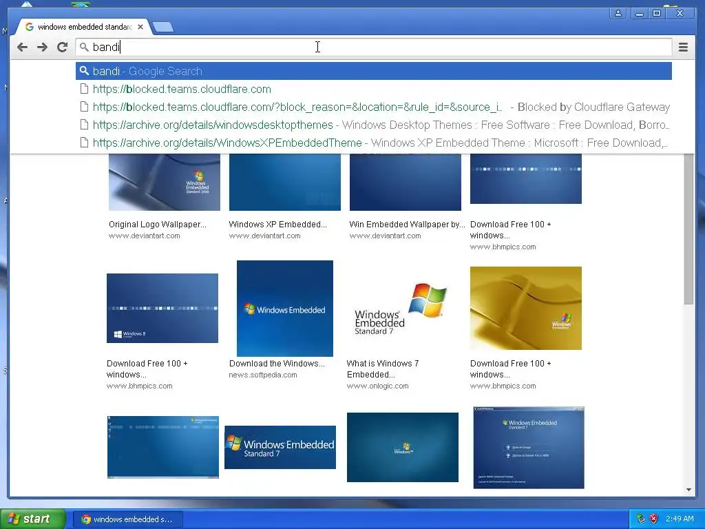Image resolution: width=705 pixels, height=529 pixels.
Task: Click the scrollbar down arrow
Action: tap(688, 490)
